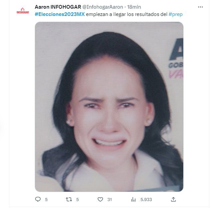Click the retweet count of 5

point(77,199)
